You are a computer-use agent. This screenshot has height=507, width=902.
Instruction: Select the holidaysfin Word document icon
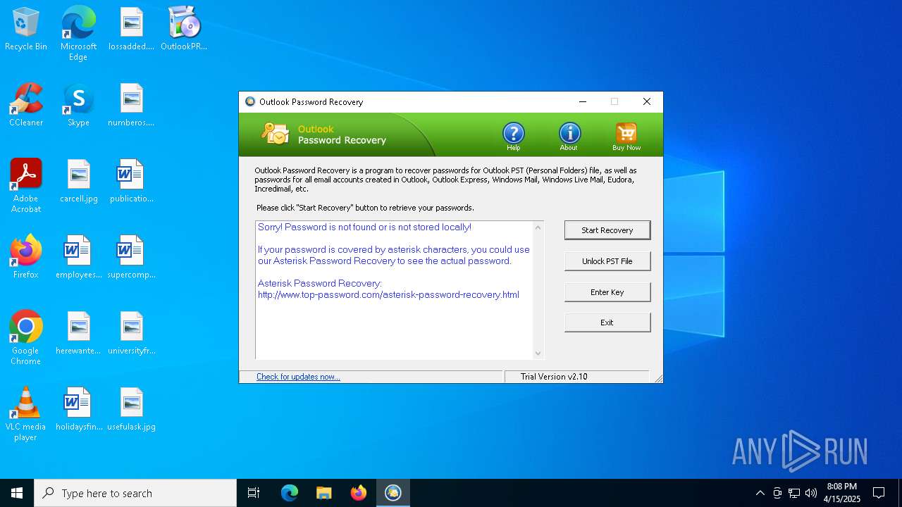pyautogui.click(x=78, y=410)
